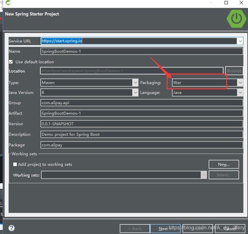Click the Next button
Image resolution: width=248 pixels, height=234 pixels.
click(x=165, y=228)
